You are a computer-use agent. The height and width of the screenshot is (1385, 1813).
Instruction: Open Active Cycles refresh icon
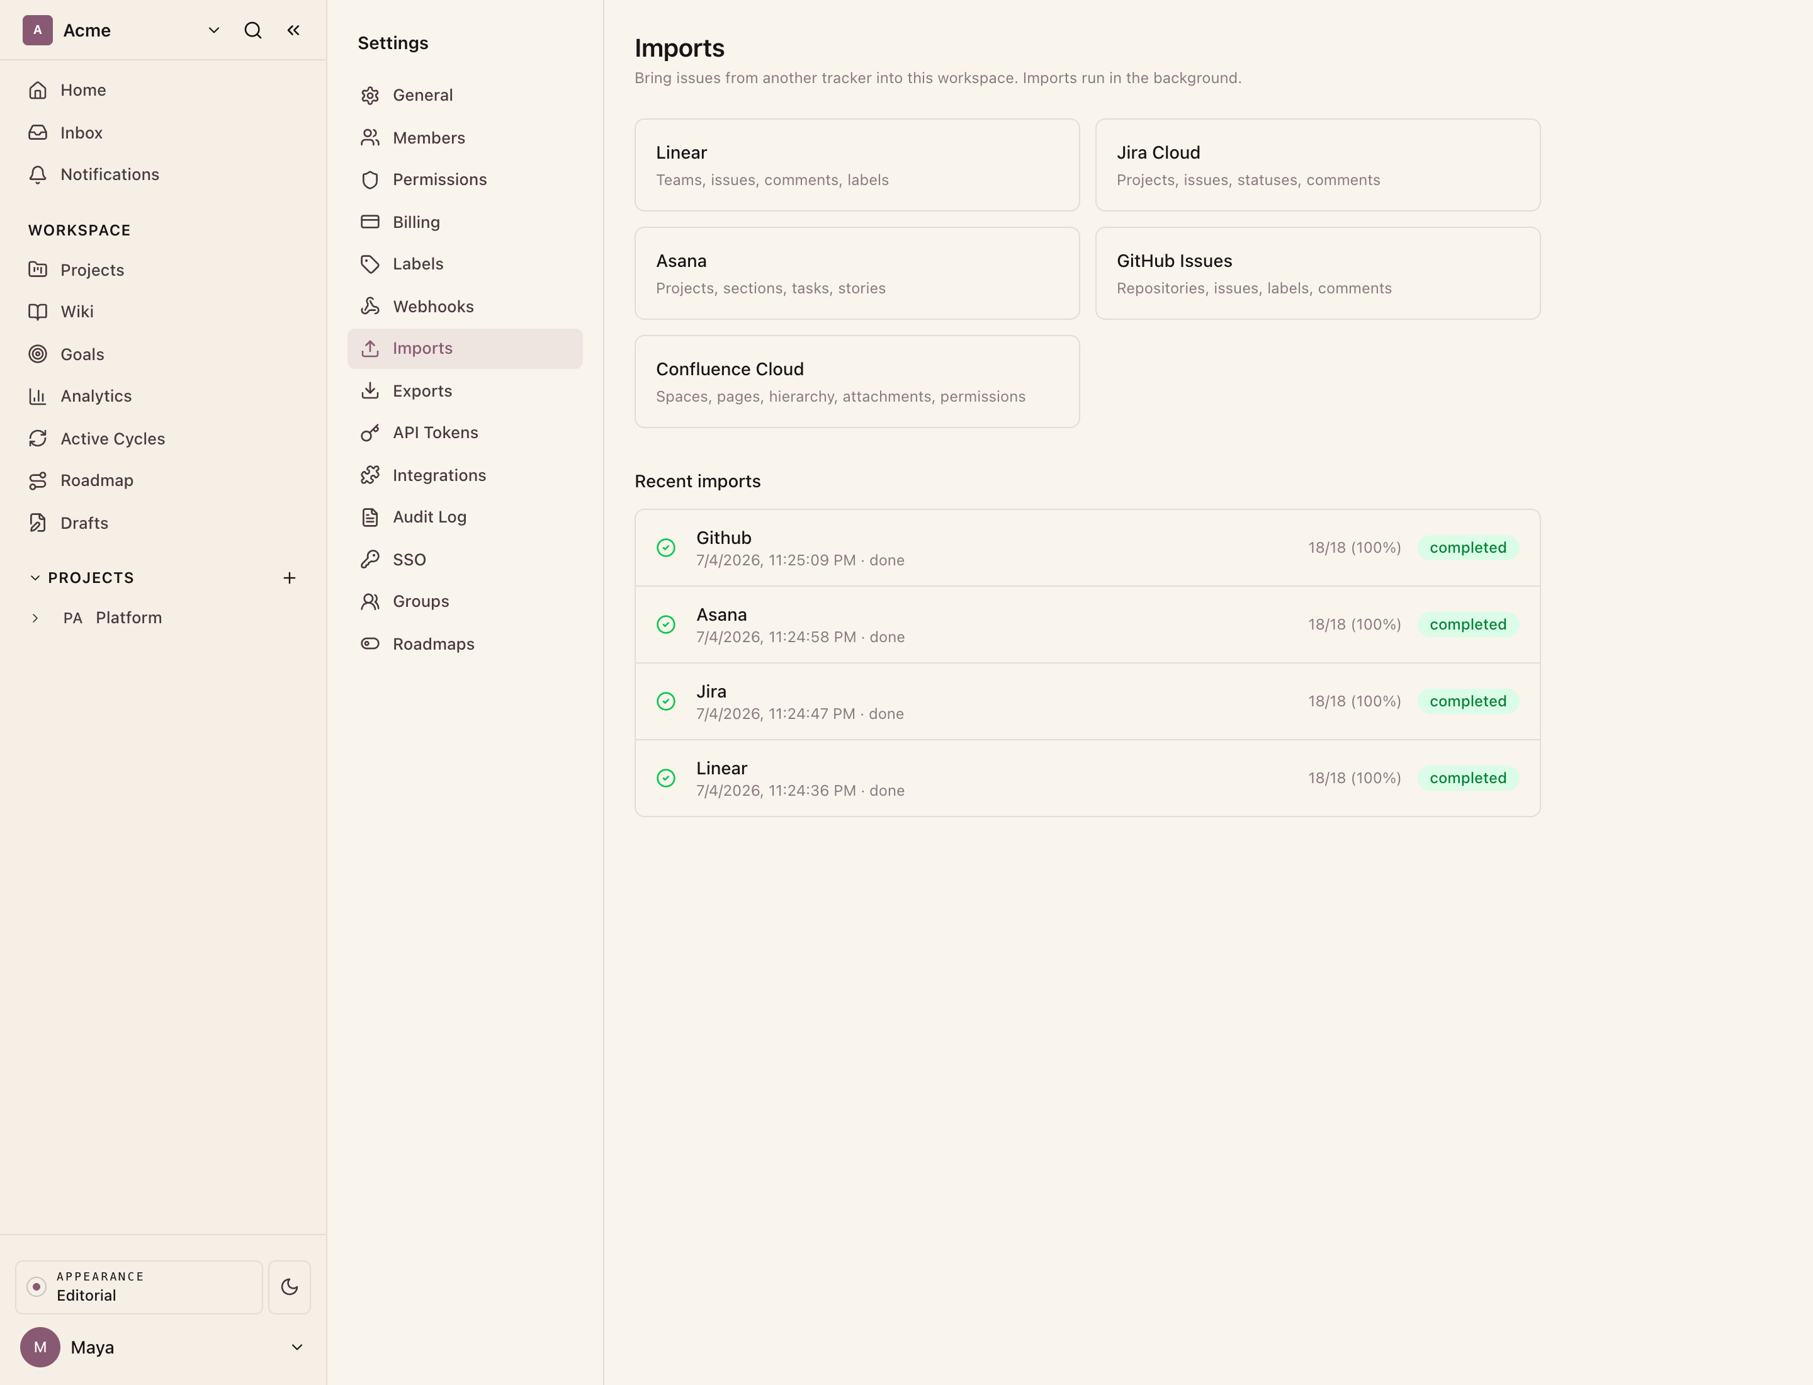coord(38,439)
